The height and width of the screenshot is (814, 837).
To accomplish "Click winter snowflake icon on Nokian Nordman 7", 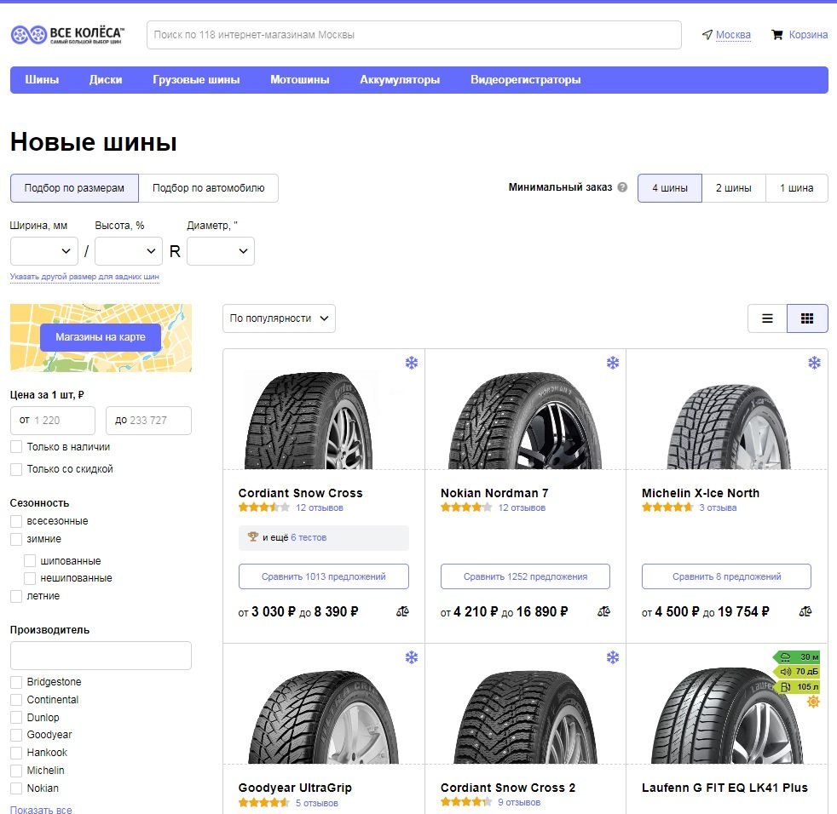I will [x=613, y=364].
